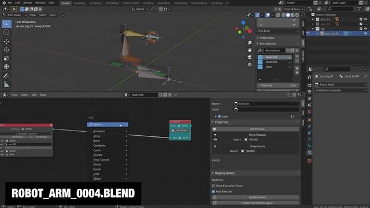
Task: Click the Update Nodes refresh icon
Action: click(x=214, y=198)
